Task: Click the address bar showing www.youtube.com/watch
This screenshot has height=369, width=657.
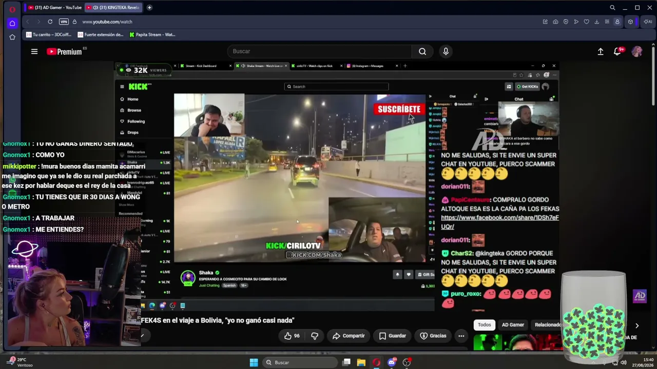Action: [x=107, y=22]
